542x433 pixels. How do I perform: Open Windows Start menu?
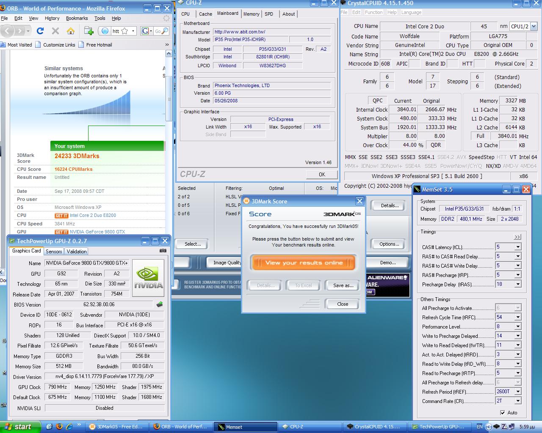pyautogui.click(x=20, y=427)
